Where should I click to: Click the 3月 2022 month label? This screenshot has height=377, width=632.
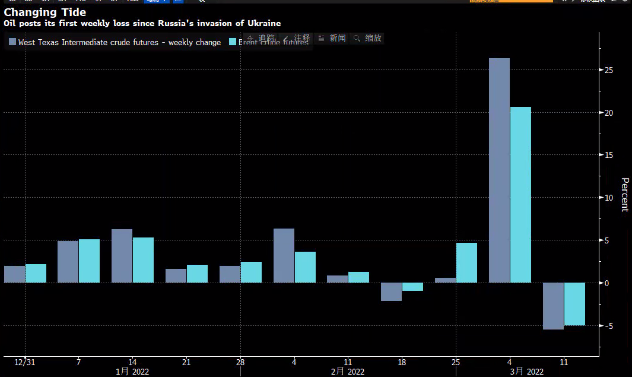(526, 372)
